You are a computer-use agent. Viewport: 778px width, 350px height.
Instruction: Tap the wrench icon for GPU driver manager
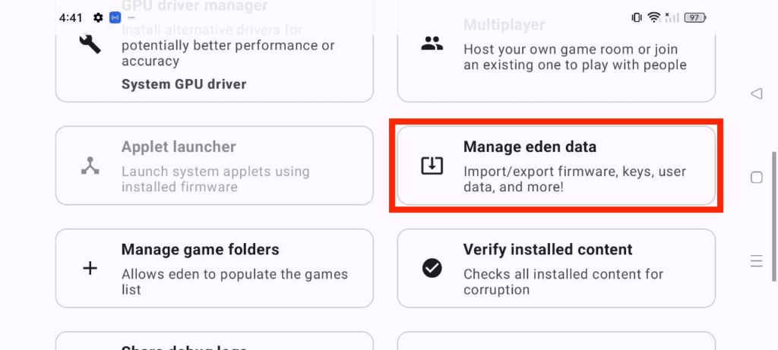click(x=90, y=43)
